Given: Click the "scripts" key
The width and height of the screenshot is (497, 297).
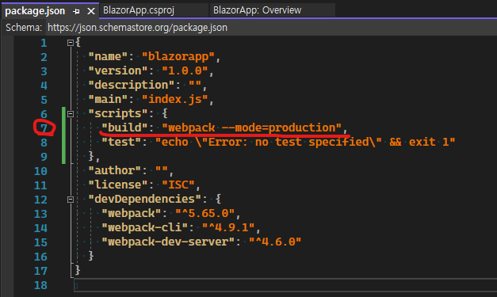Looking at the screenshot, I should (118, 114).
